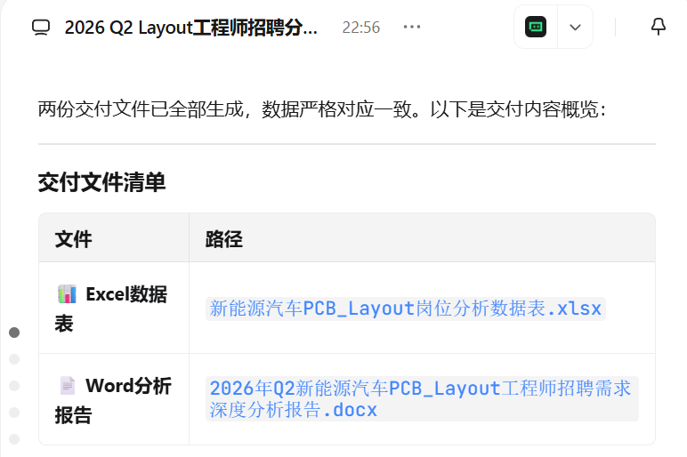Click the bar chart emoji icon beside Excel数据表
This screenshot has width=687, height=457.
coord(67,294)
